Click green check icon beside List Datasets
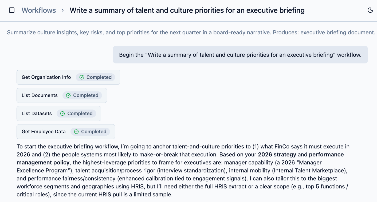 pyautogui.click(x=62, y=114)
